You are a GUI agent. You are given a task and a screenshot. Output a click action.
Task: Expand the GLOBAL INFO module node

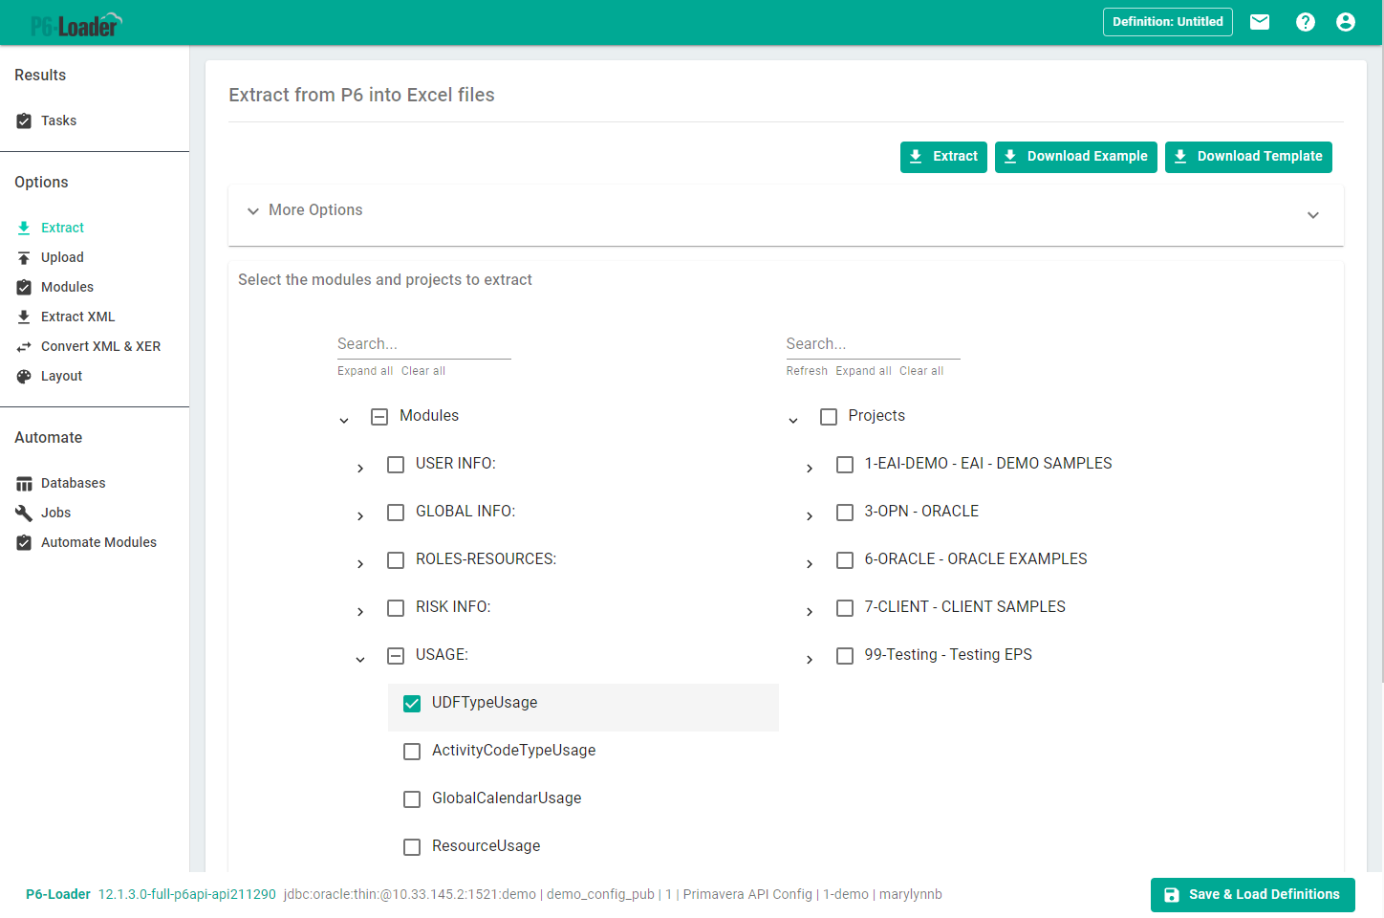(360, 516)
